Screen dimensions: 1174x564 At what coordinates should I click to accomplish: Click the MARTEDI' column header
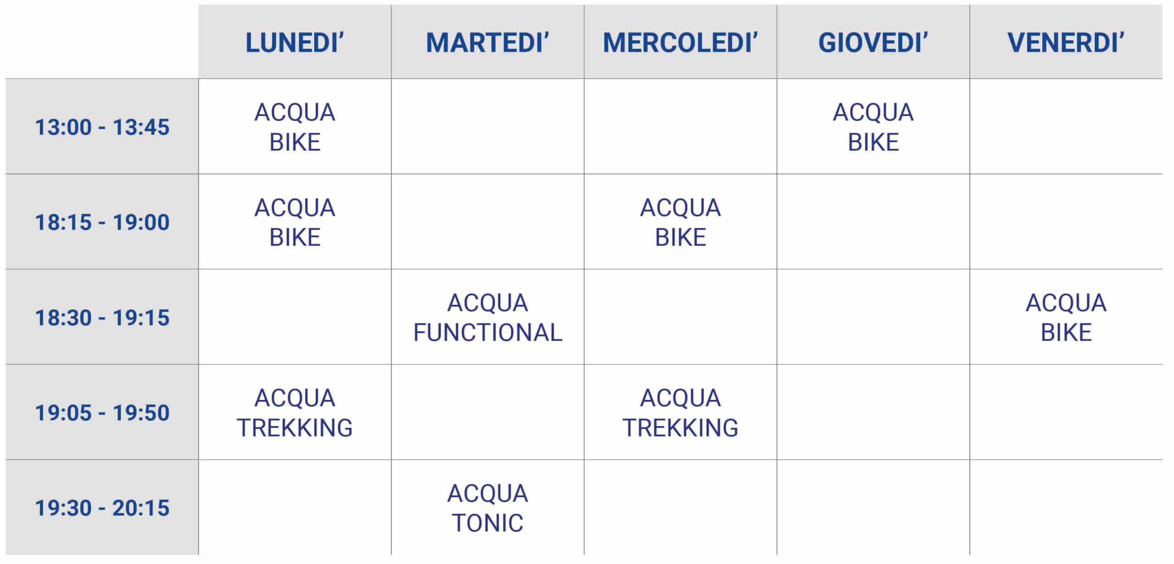point(487,42)
